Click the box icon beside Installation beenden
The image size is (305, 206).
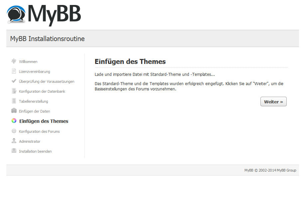pyautogui.click(x=14, y=151)
